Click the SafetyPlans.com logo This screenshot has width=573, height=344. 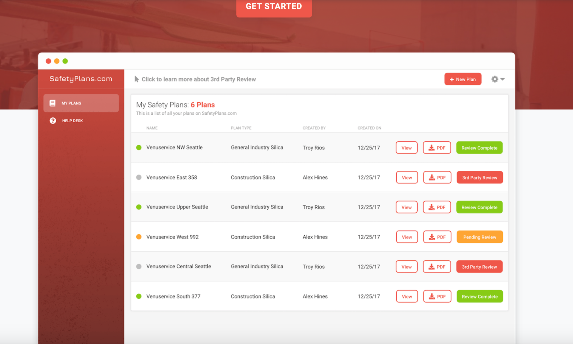81,79
